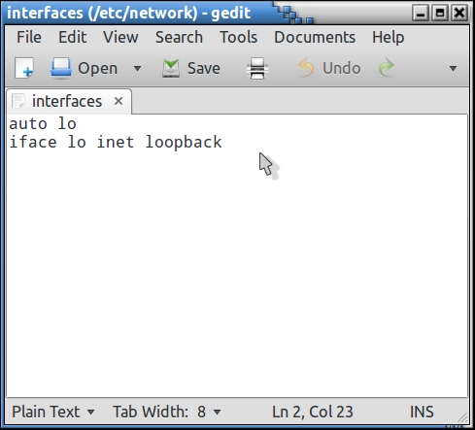Click the green Redo arrow icon
Image resolution: width=475 pixels, height=430 pixels.
click(387, 68)
